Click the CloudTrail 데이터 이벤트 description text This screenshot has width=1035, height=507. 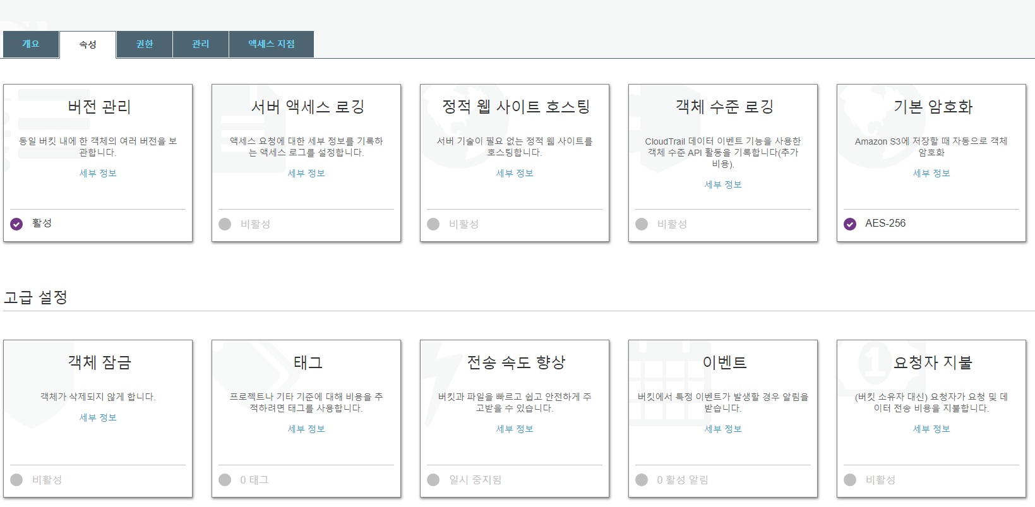pyautogui.click(x=723, y=152)
